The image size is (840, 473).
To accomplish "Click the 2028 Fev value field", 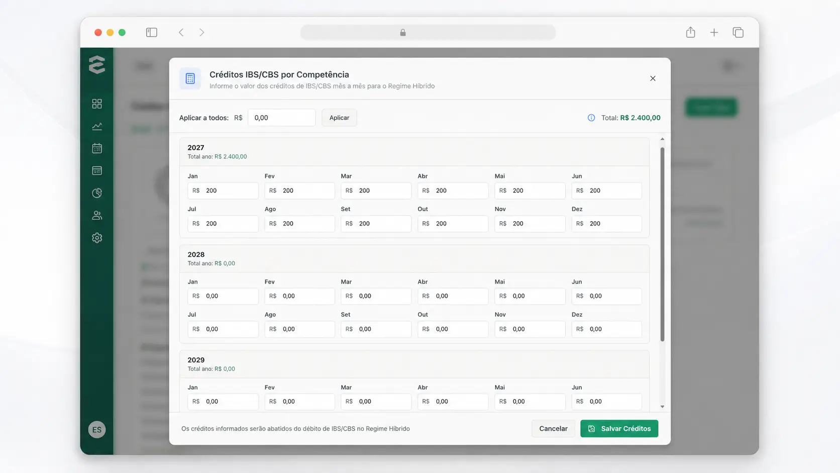I will [299, 296].
